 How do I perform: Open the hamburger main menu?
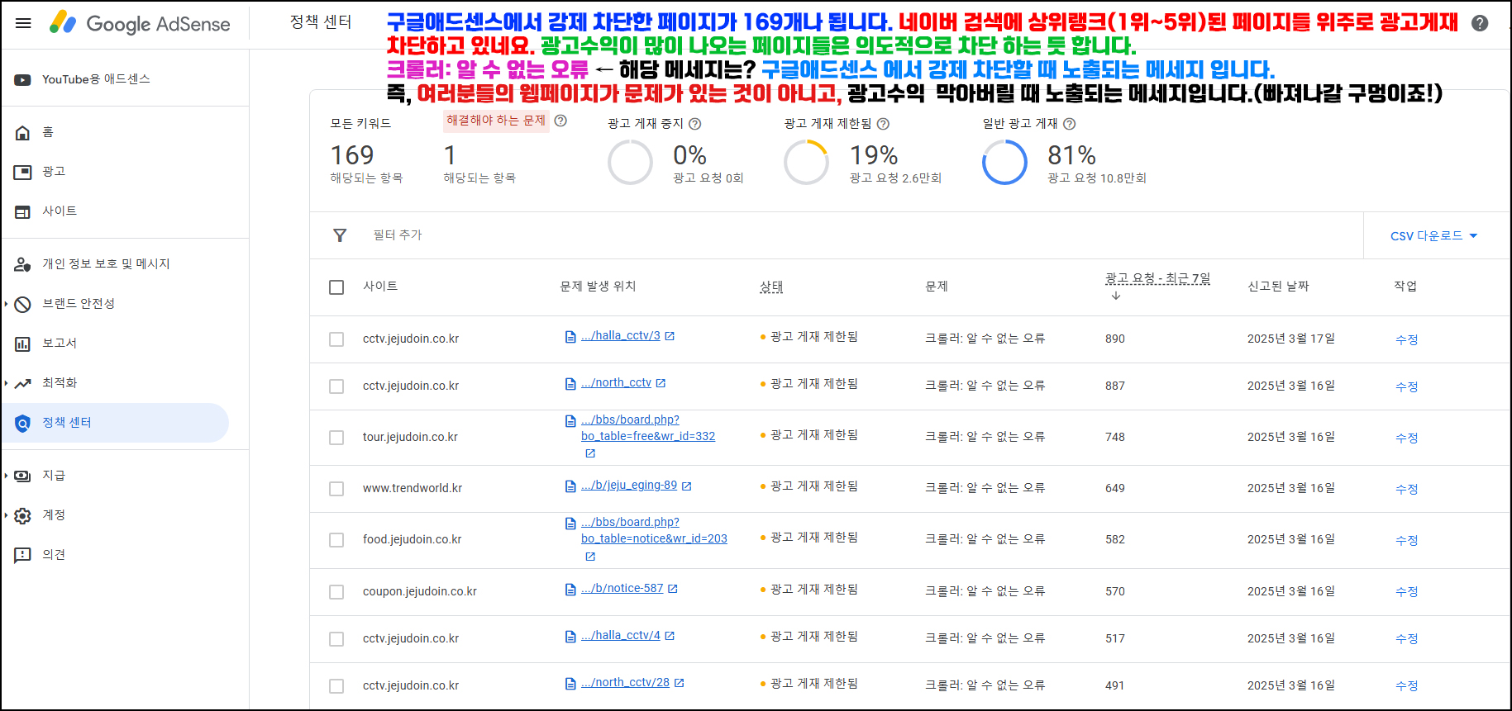[x=23, y=23]
